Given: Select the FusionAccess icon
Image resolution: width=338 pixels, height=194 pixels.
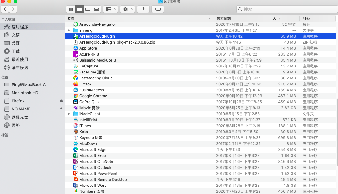Looking at the screenshot, I should (76, 90).
